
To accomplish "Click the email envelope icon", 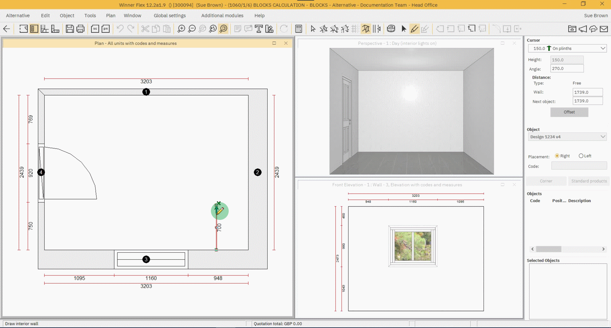I will click(x=604, y=29).
